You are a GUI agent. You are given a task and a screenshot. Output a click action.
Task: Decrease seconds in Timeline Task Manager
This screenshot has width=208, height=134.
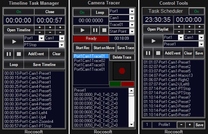(60, 32)
